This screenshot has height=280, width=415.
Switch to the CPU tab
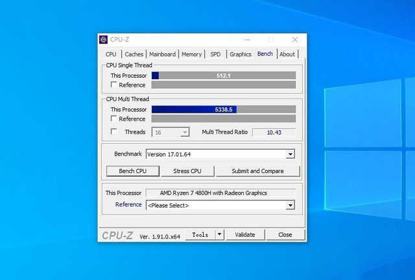[x=111, y=54]
